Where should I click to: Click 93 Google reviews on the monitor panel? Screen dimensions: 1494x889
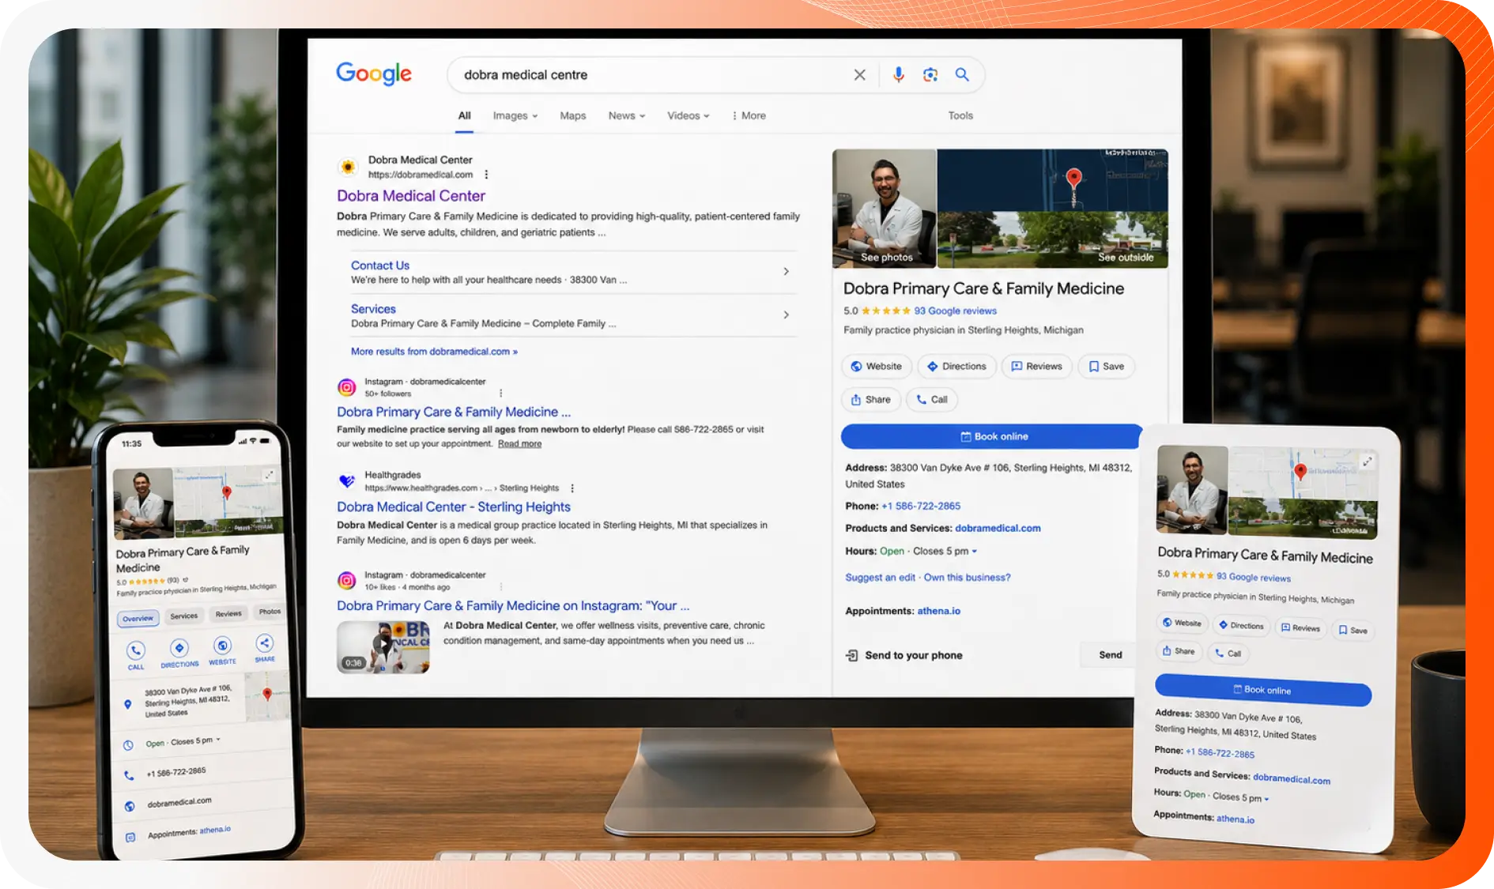955,311
